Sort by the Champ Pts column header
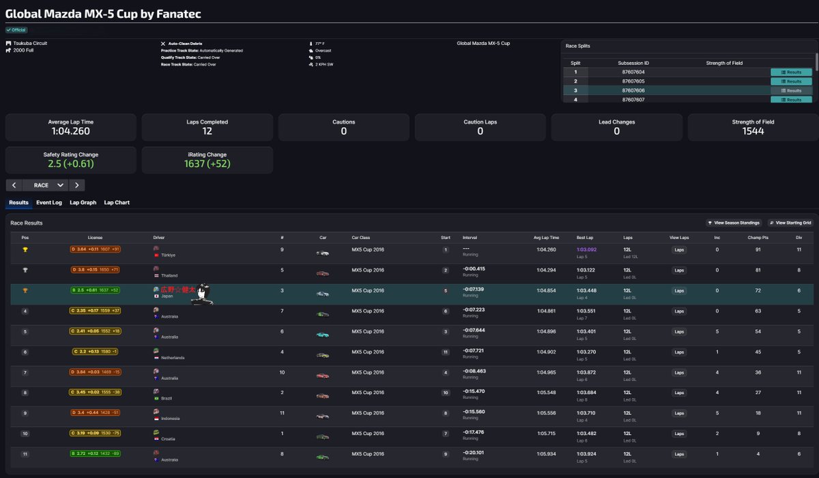 pos(758,238)
